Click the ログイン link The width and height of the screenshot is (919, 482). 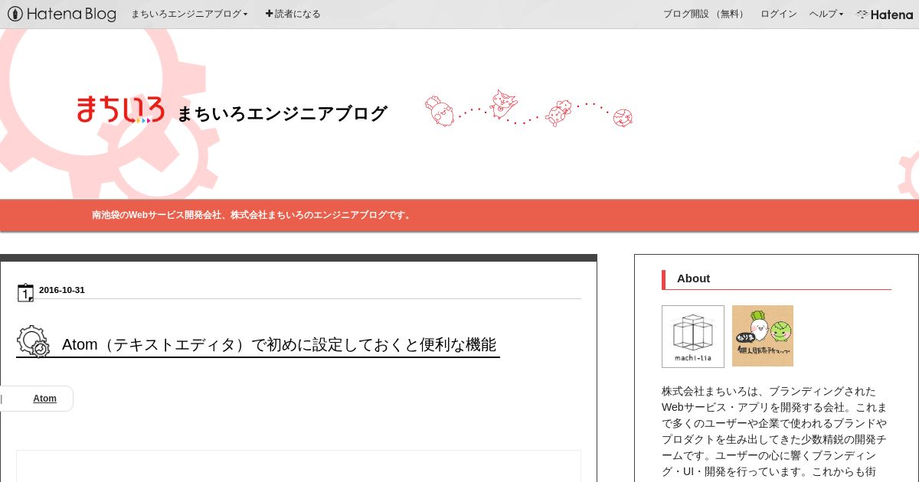[x=778, y=14]
